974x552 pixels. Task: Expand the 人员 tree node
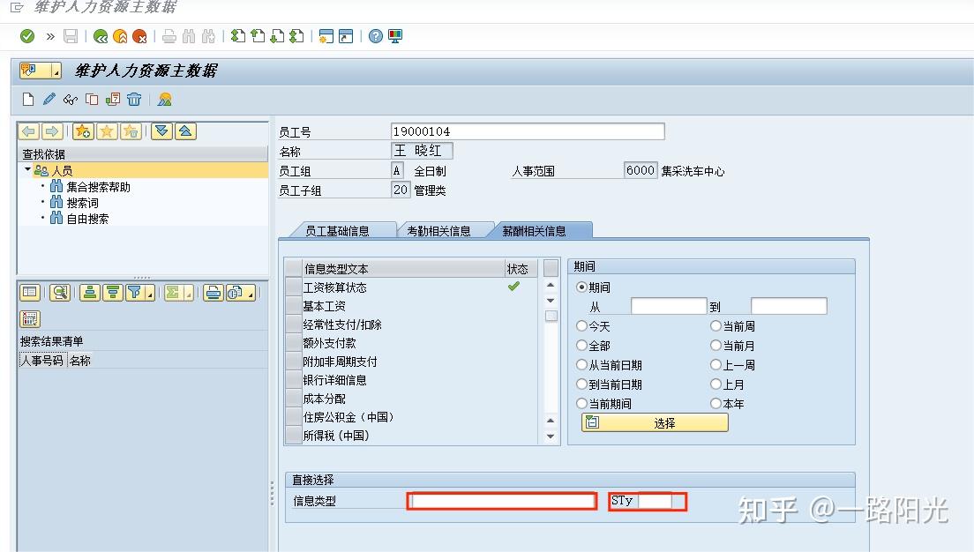(x=26, y=169)
